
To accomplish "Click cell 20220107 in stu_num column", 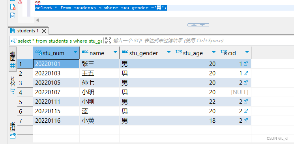I will (x=56, y=92).
